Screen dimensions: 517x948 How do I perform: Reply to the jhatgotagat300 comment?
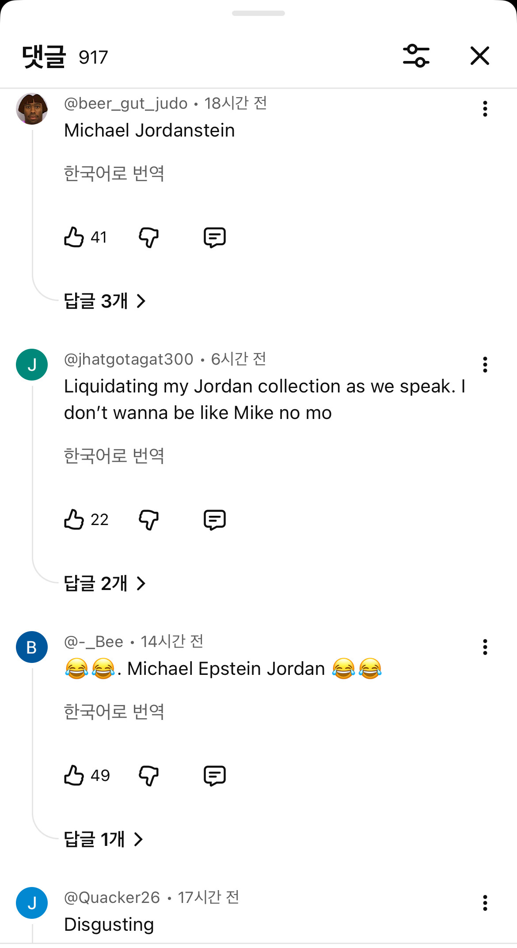[215, 519]
